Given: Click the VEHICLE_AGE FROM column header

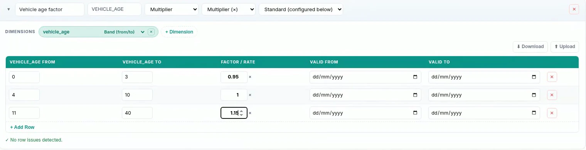Looking at the screenshot, I should [x=32, y=62].
